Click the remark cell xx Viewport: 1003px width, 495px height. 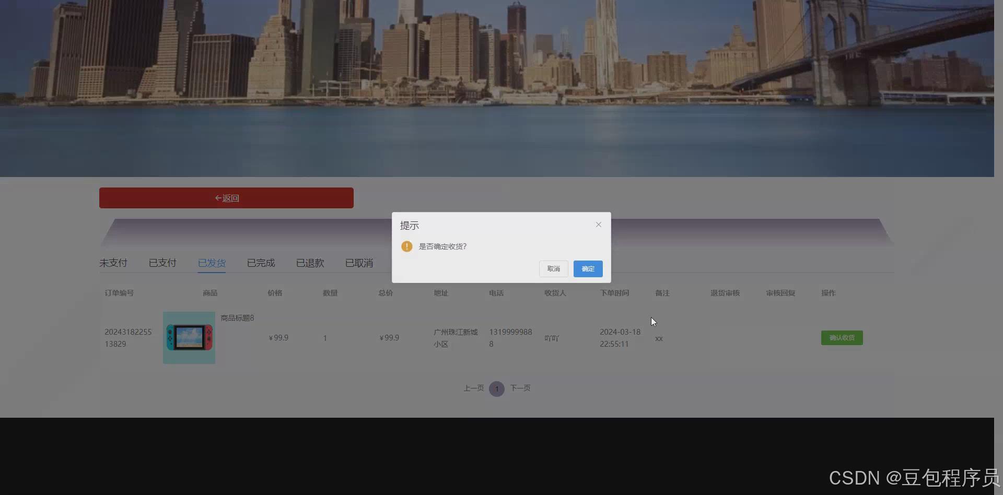tap(659, 338)
